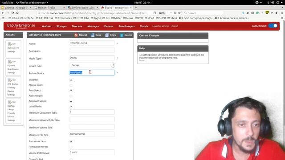Viewport: 285px width, 160px height.
Task: Go back with the browser back arrow
Action: tap(3, 13)
